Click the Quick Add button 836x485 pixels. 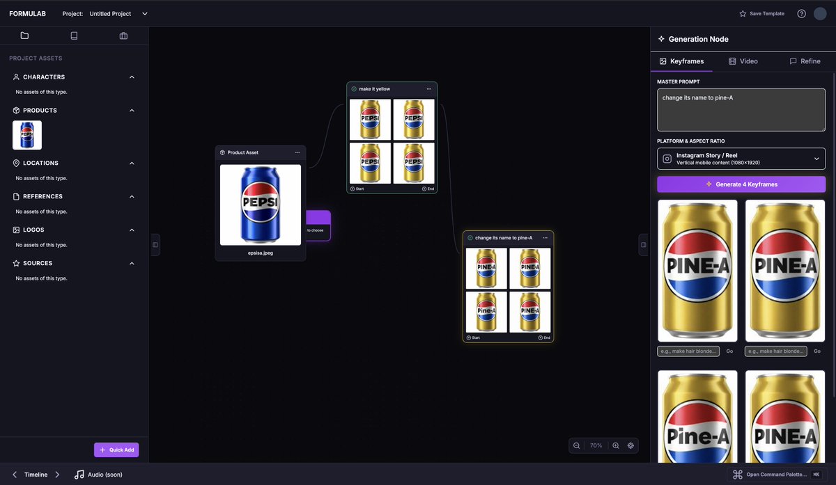pos(116,450)
